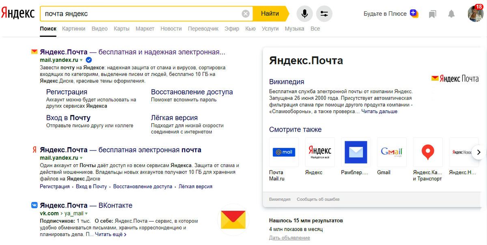The height and width of the screenshot is (245, 487).
Task: Click the Plus badge icon next to Будьте в Плюсе
Action: pos(414,13)
